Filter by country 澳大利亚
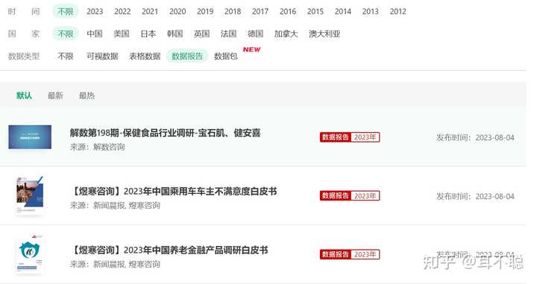 click(x=324, y=34)
